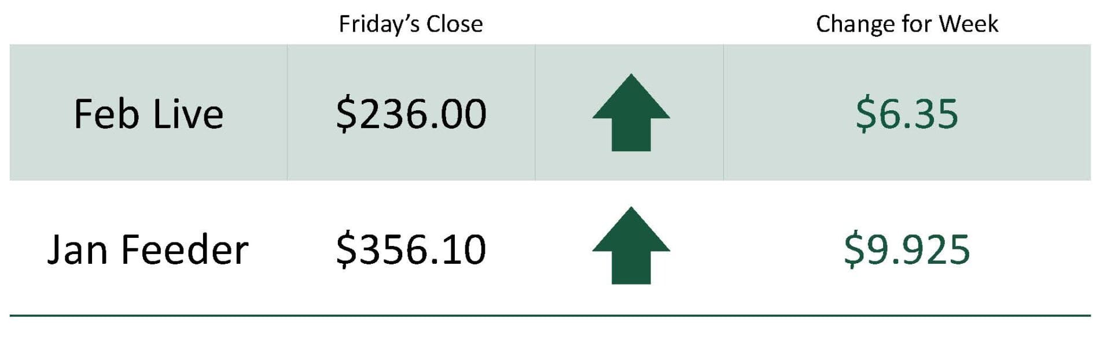The height and width of the screenshot is (340, 1111).
Task: Click cell divider between arrow and $6.35
Action: point(723,113)
